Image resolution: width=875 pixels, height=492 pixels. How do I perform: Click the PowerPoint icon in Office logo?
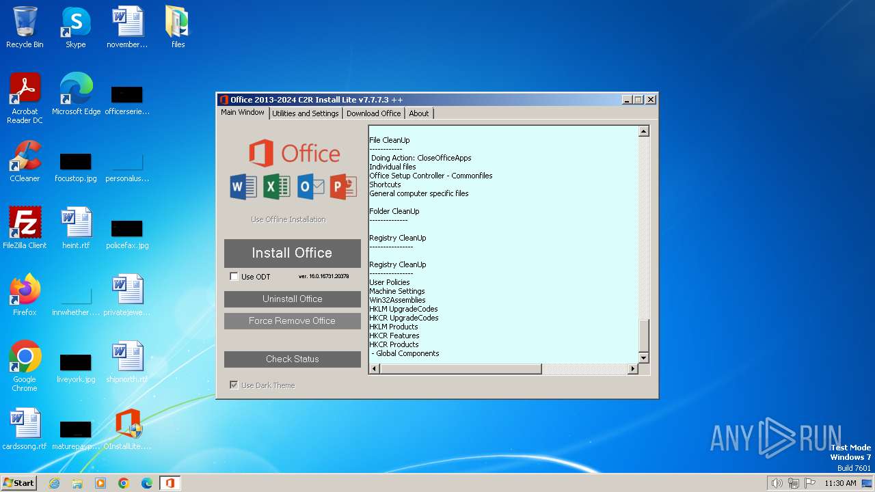pyautogui.click(x=343, y=187)
